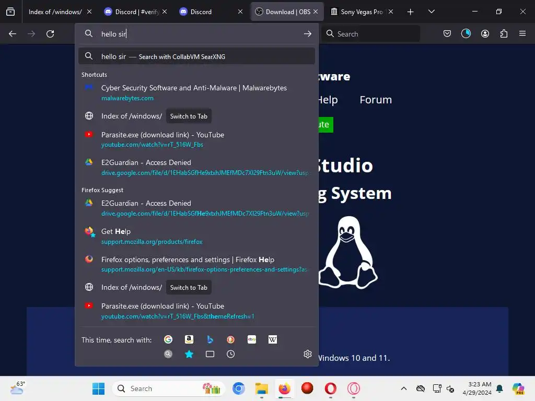Screen dimensions: 535x401
Task: Switch to the Index of /windows/ tab
Action: pos(55,12)
